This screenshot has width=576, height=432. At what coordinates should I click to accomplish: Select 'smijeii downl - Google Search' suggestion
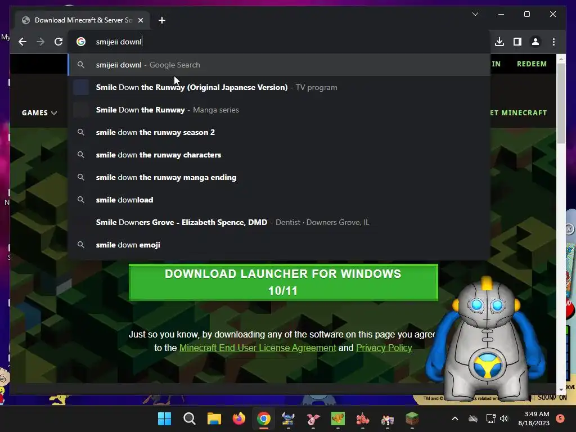pos(279,65)
